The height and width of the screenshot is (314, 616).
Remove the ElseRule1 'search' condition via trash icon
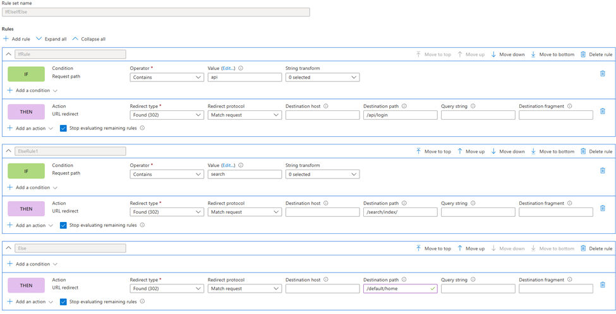pos(602,171)
